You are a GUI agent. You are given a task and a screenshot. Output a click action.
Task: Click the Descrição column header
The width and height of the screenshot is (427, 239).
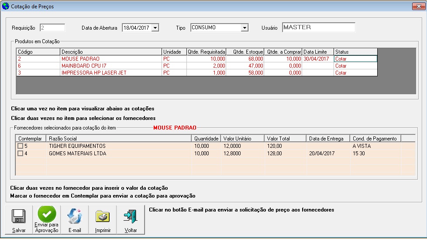coord(111,52)
